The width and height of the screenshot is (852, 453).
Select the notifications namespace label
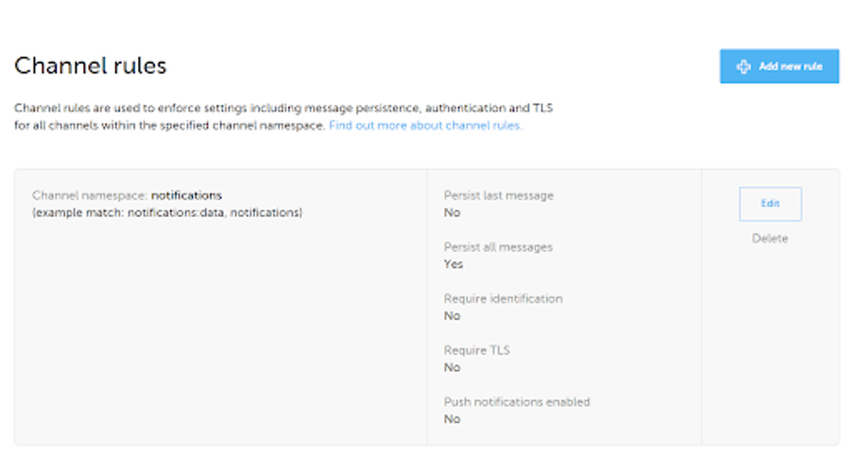(x=187, y=195)
